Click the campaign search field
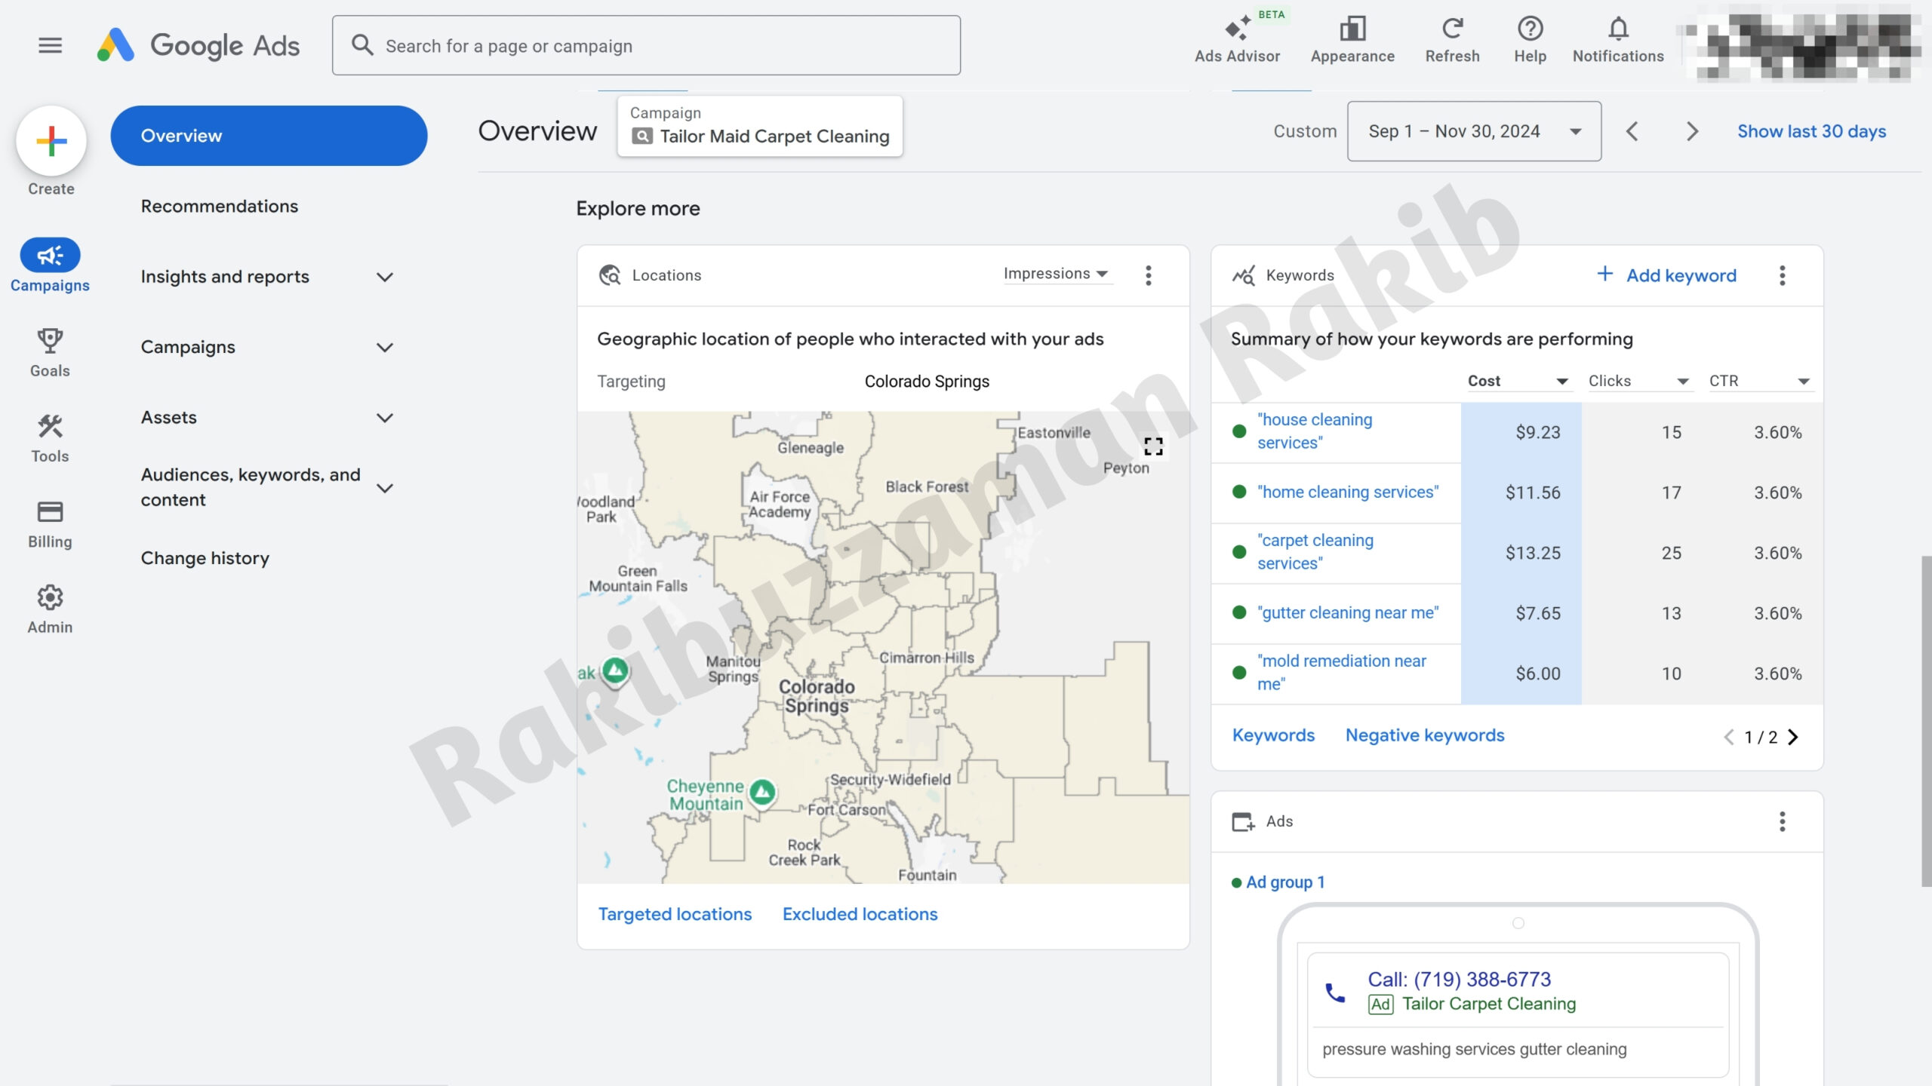 click(x=646, y=46)
